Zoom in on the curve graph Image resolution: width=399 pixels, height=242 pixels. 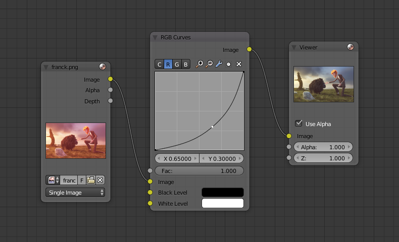(200, 64)
